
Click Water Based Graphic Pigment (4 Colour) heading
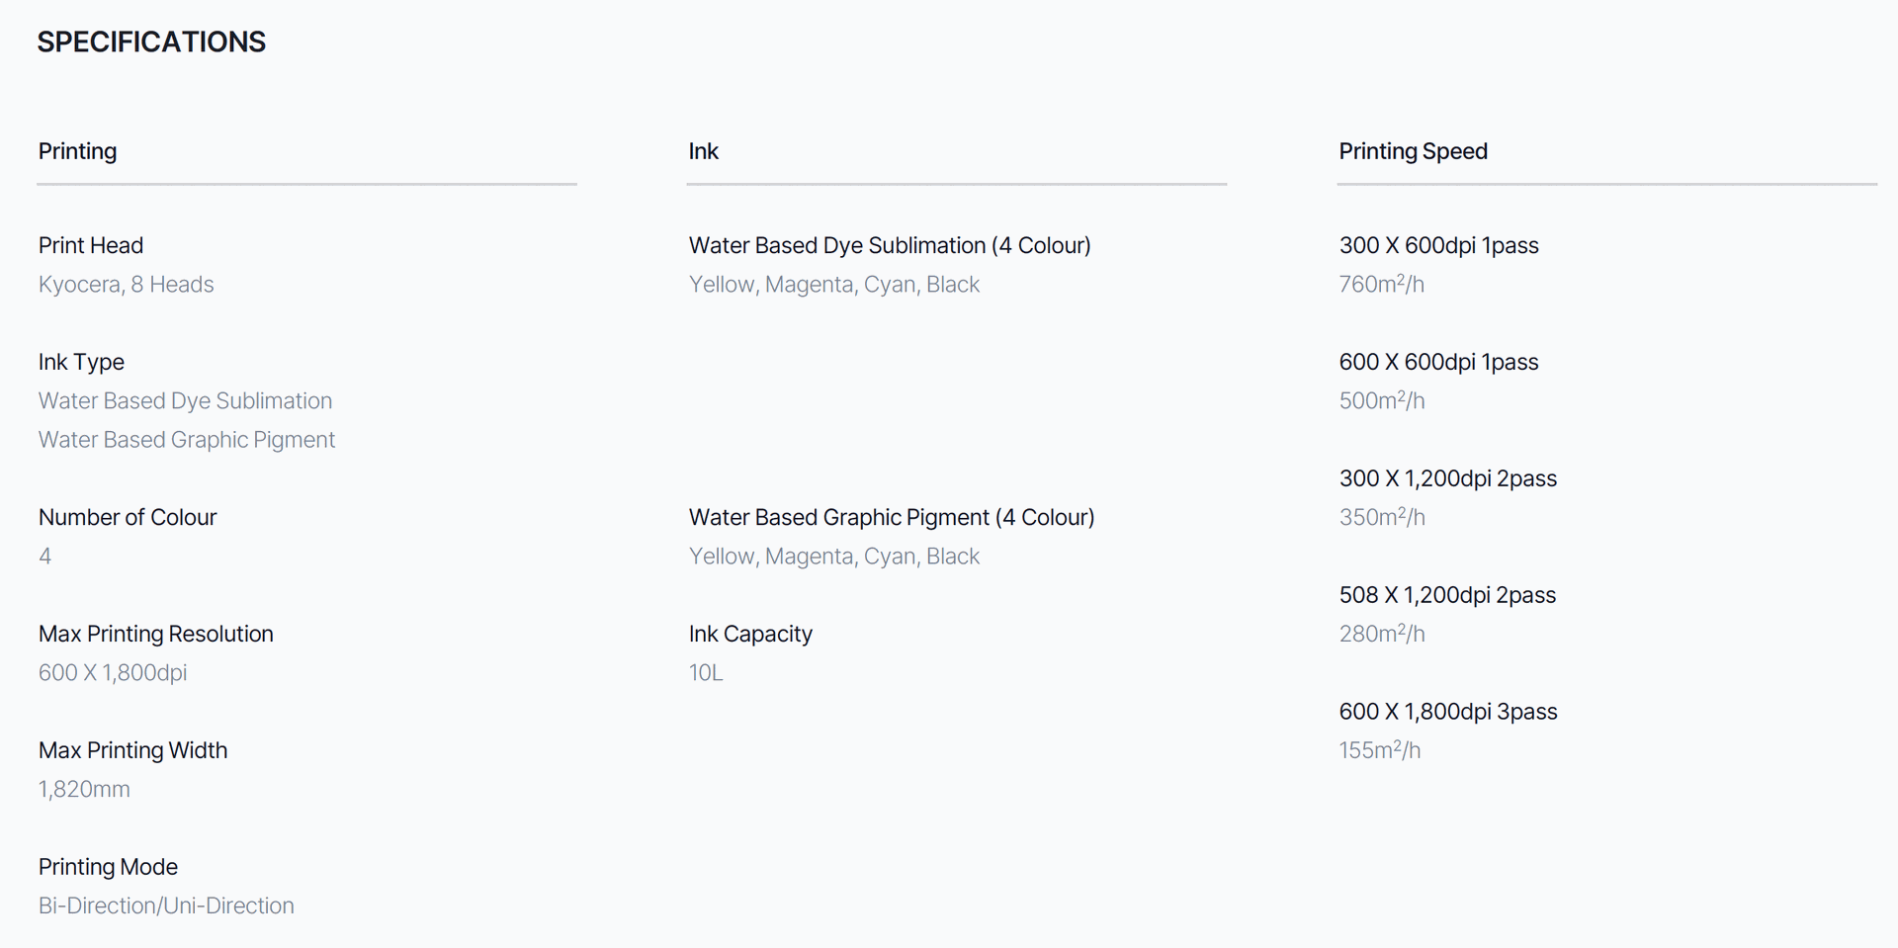click(892, 517)
